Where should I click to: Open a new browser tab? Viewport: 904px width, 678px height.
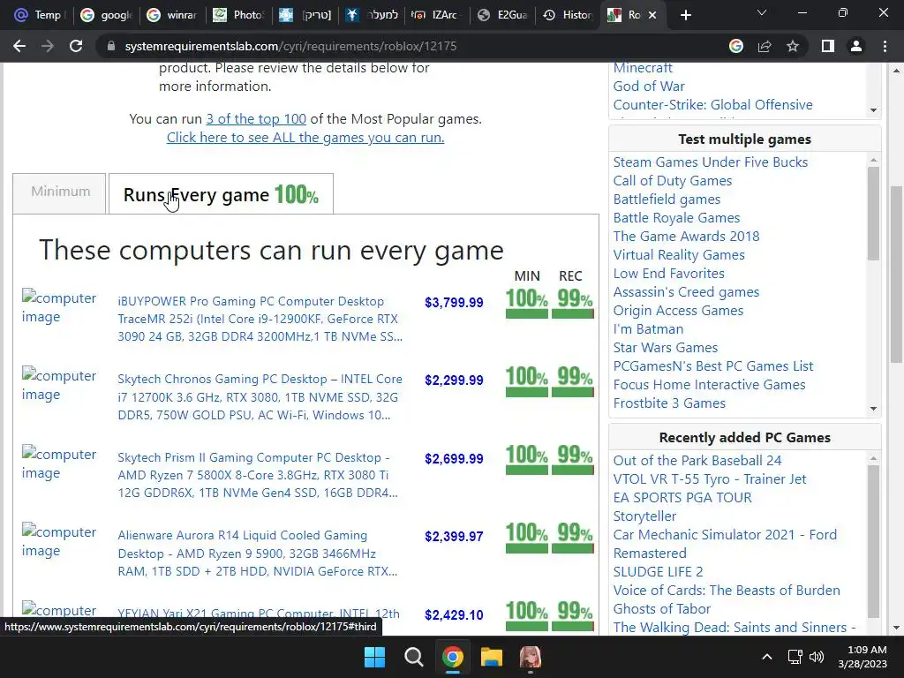tap(685, 15)
